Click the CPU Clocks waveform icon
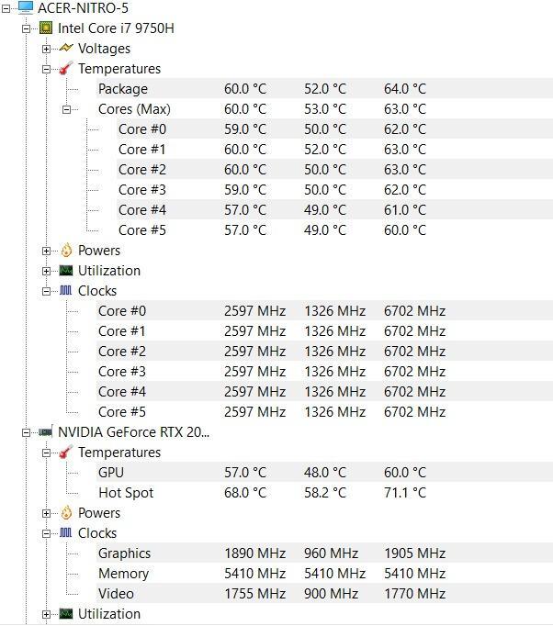This screenshot has width=553, height=626. tap(66, 291)
